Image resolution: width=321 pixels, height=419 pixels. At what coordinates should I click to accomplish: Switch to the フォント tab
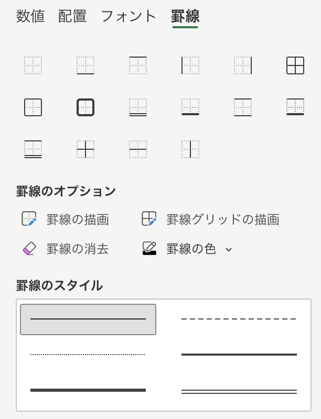click(x=129, y=16)
